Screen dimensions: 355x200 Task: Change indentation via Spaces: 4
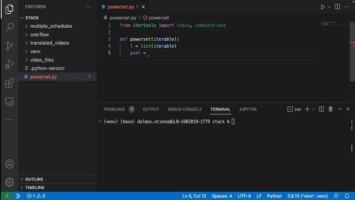pyautogui.click(x=222, y=196)
